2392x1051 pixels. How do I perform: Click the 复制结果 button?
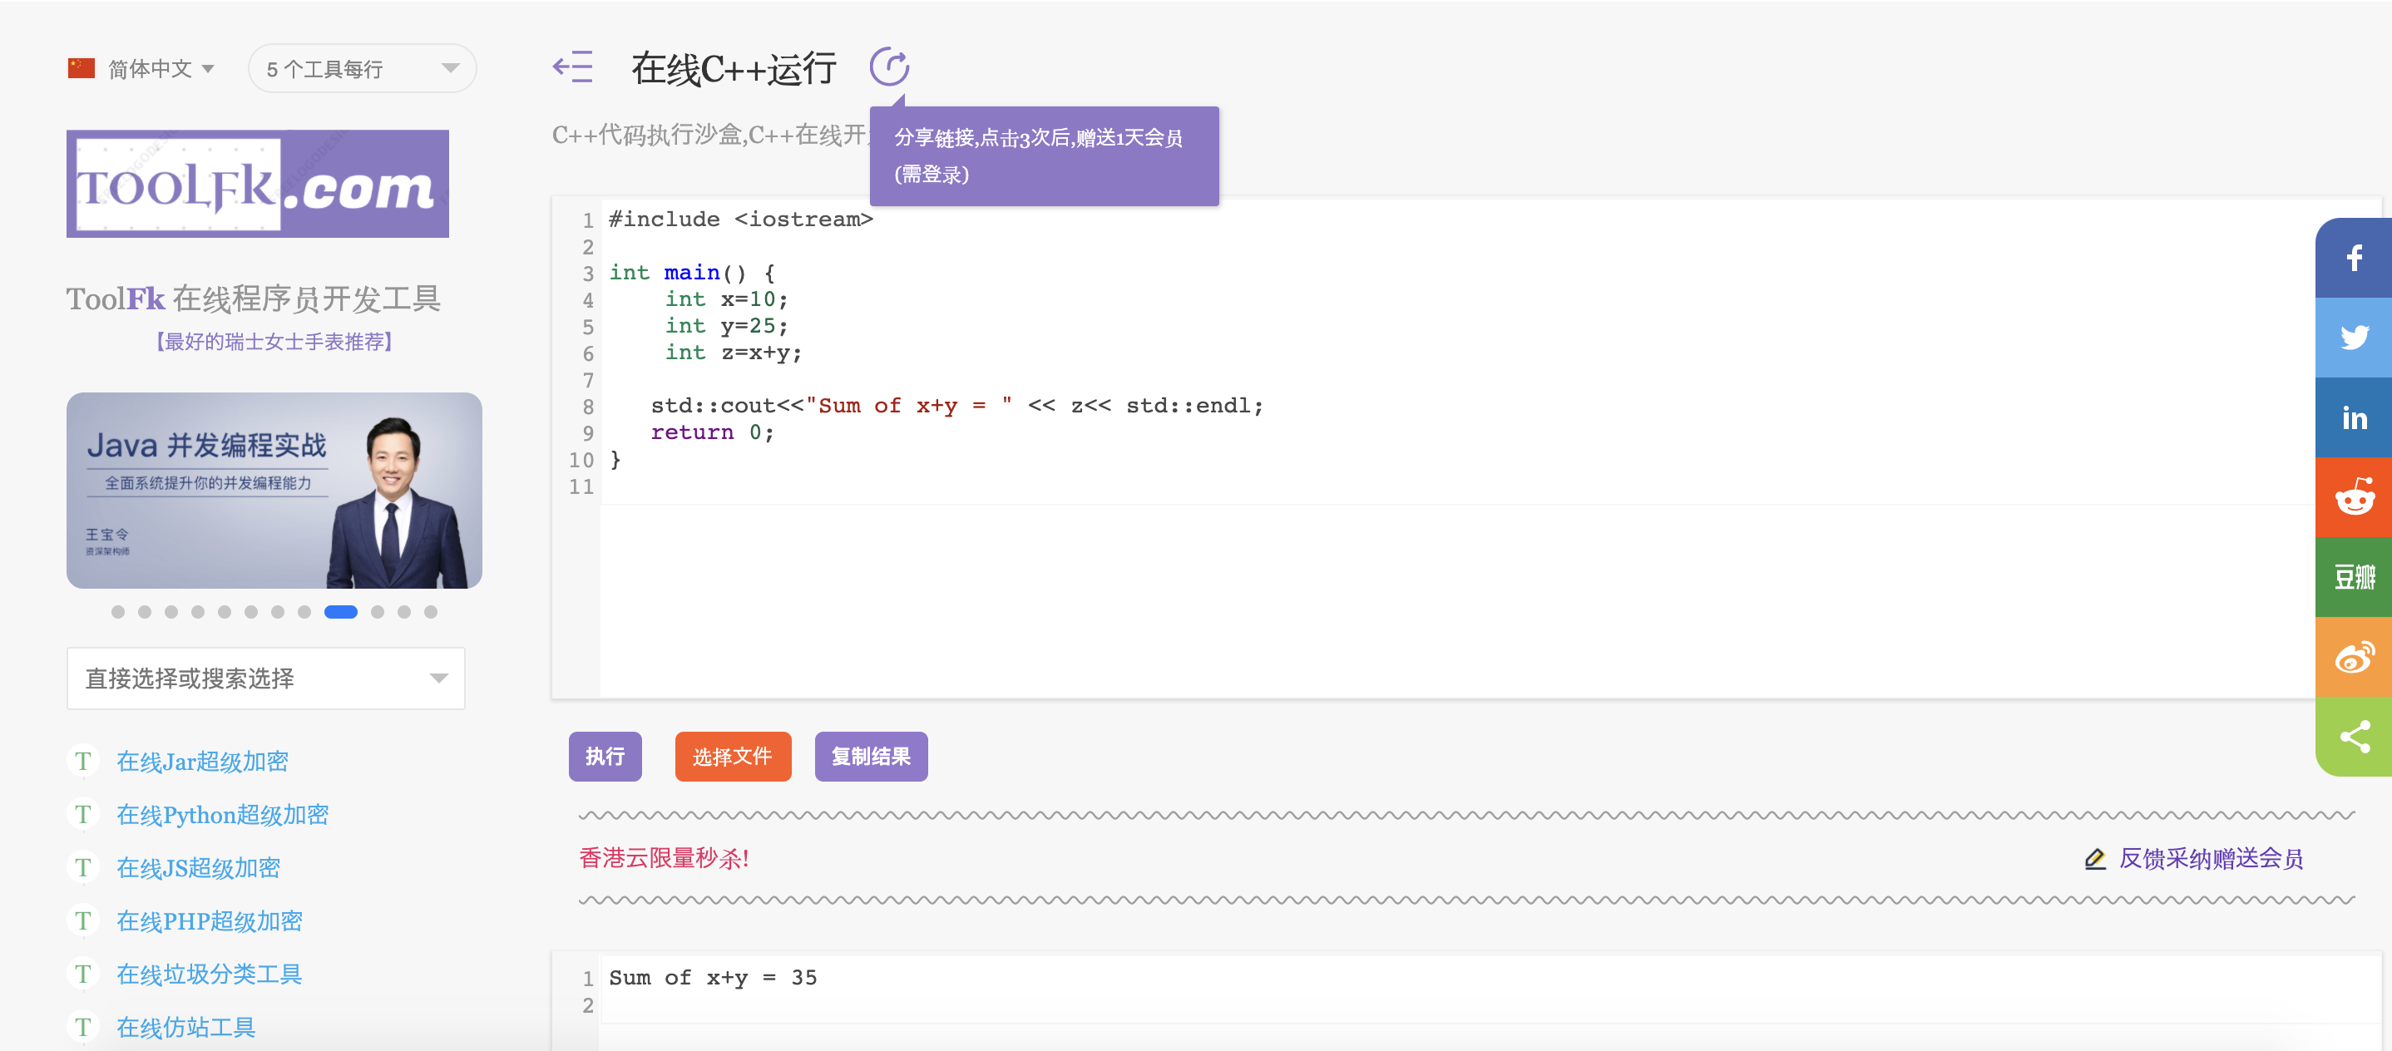point(870,757)
